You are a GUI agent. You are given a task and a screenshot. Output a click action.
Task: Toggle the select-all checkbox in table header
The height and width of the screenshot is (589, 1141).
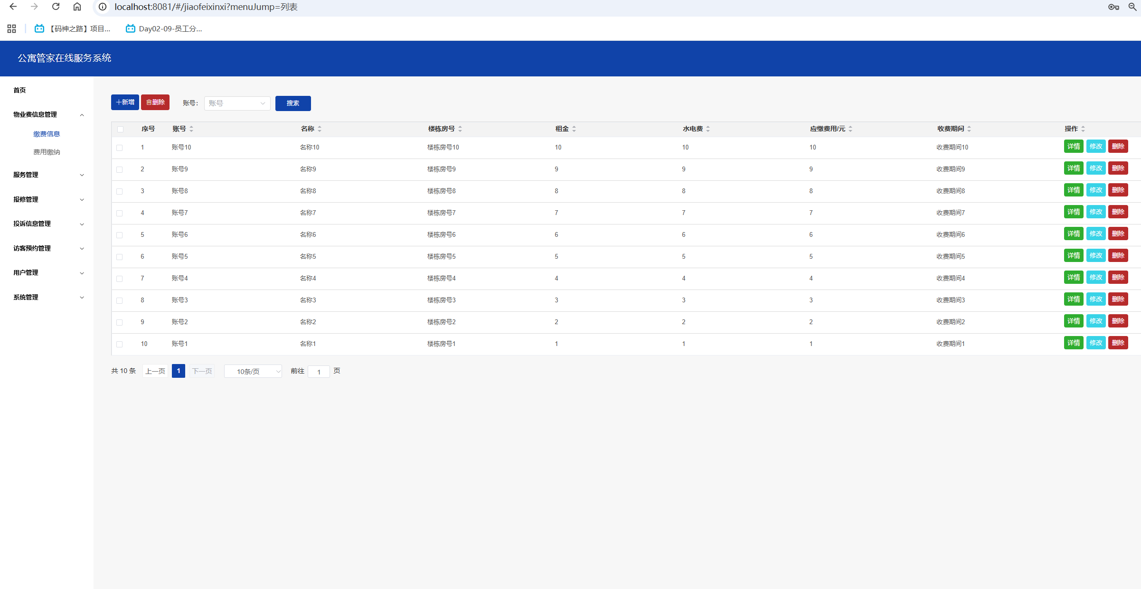[120, 129]
